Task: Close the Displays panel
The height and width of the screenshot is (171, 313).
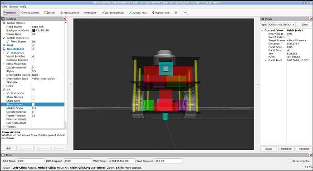Action: click(x=65, y=19)
